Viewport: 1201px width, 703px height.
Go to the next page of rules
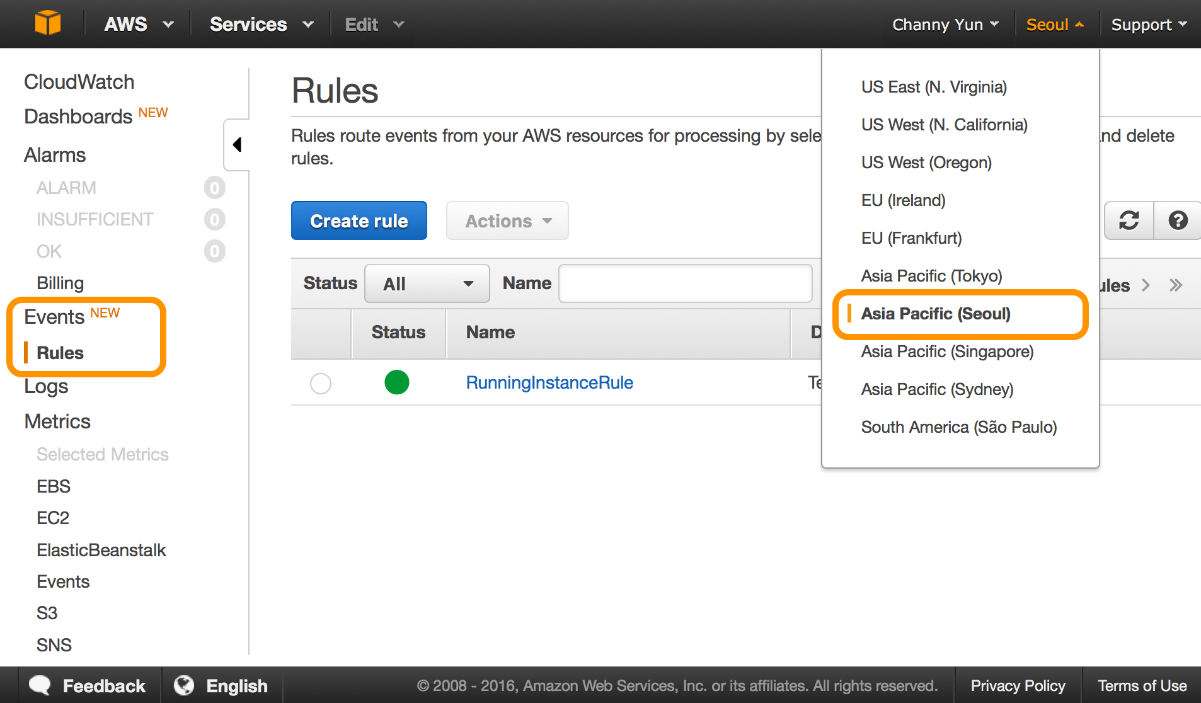pos(1146,285)
